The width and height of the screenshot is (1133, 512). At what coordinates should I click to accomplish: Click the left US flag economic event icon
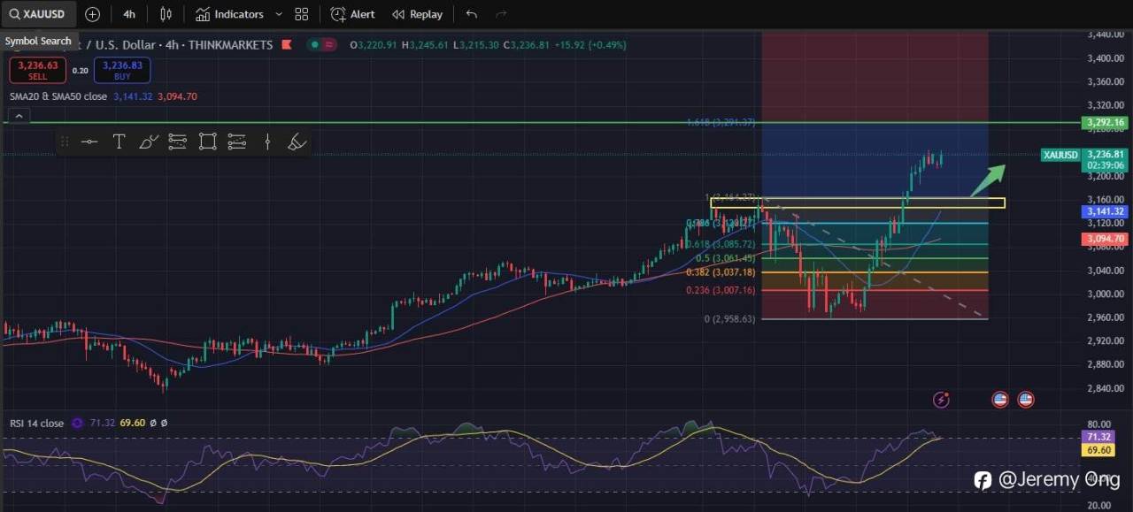[1000, 399]
